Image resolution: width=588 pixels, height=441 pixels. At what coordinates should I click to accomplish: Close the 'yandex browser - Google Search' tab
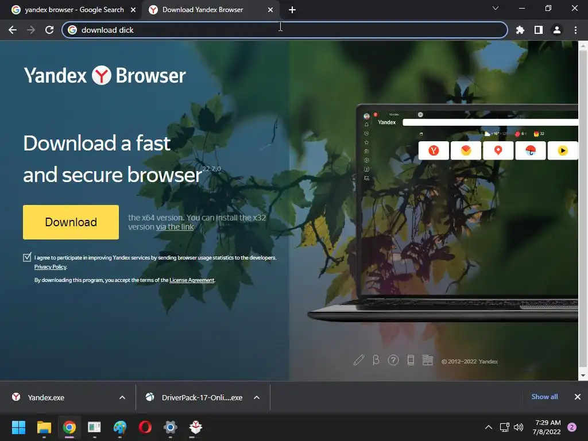pyautogui.click(x=133, y=10)
